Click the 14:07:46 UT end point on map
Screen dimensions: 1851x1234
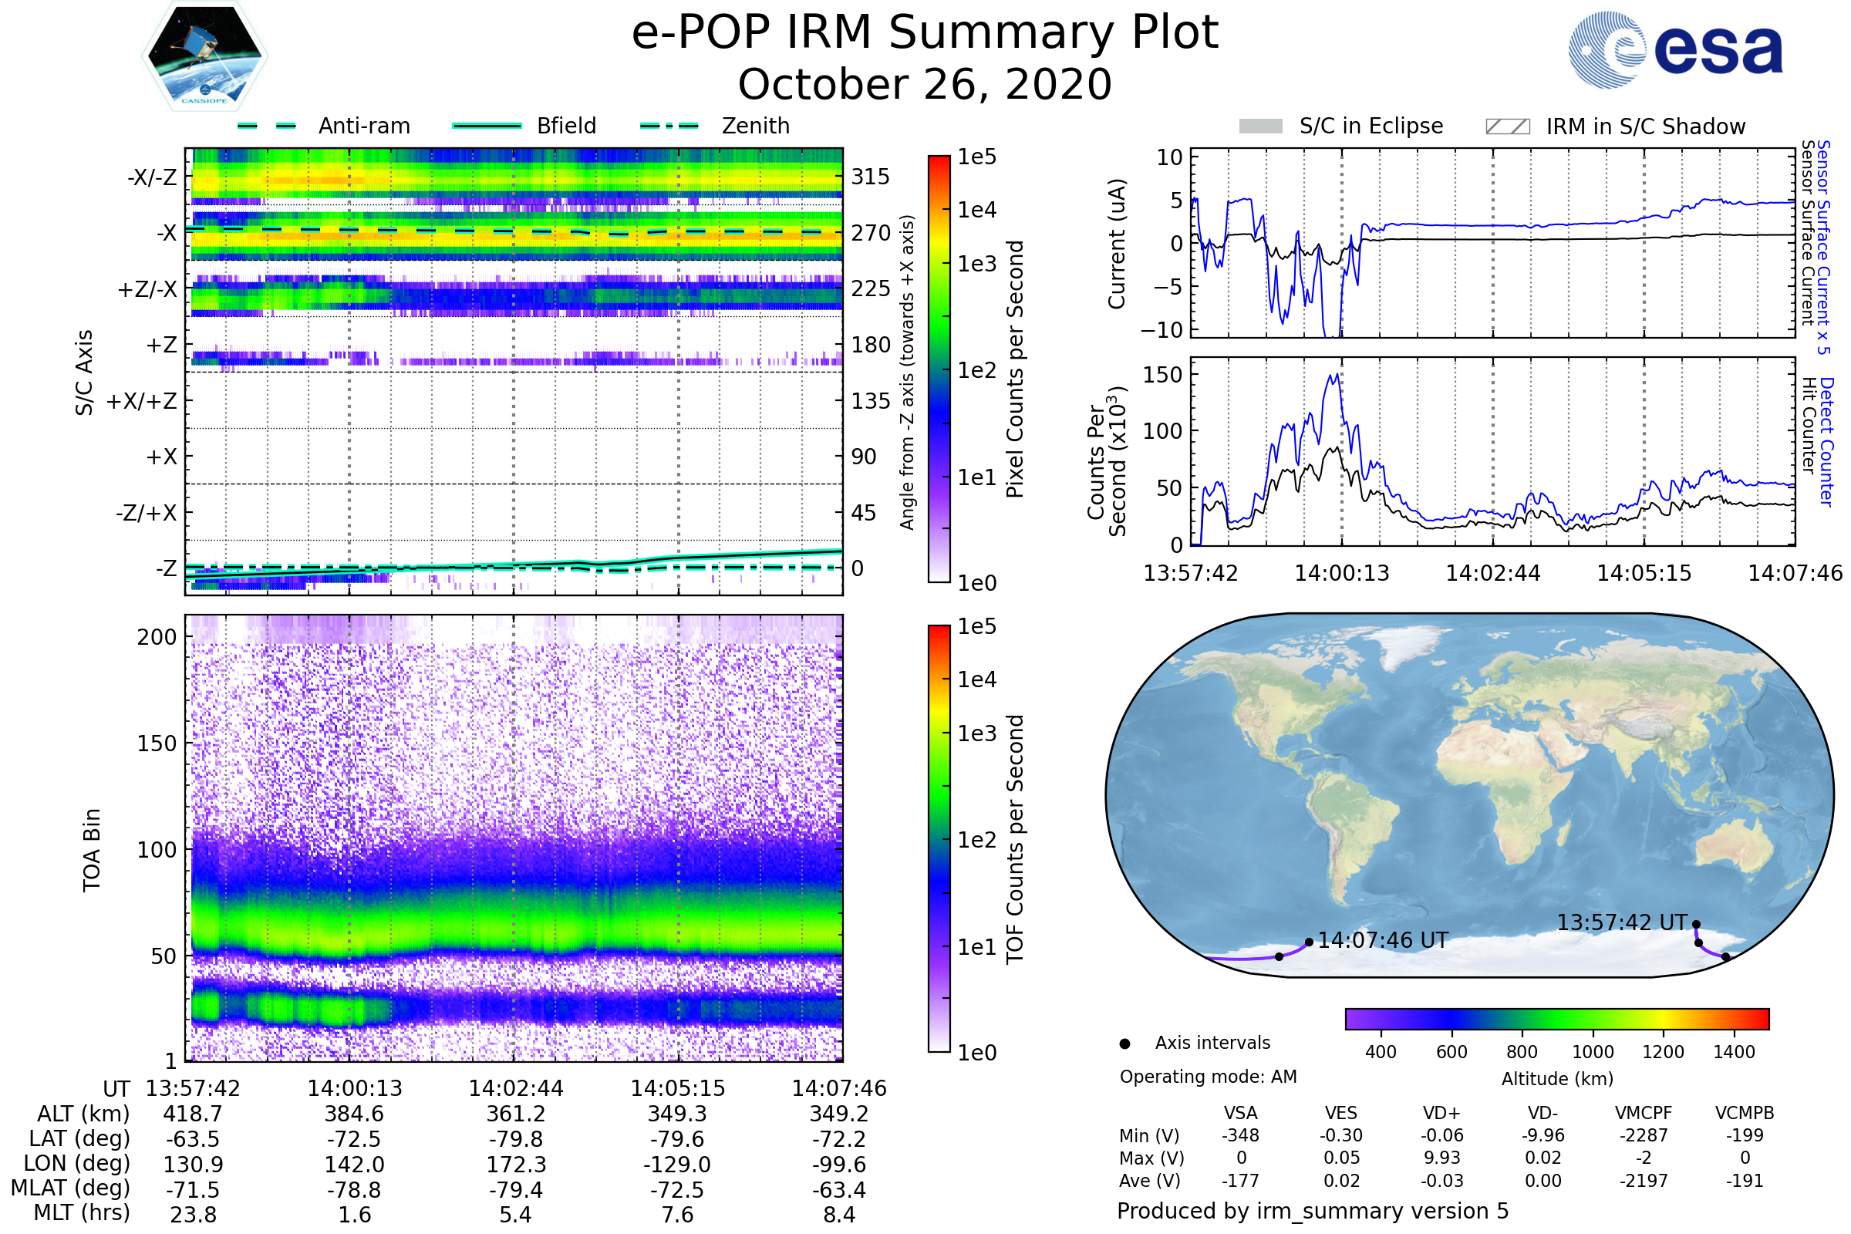pyautogui.click(x=1309, y=942)
